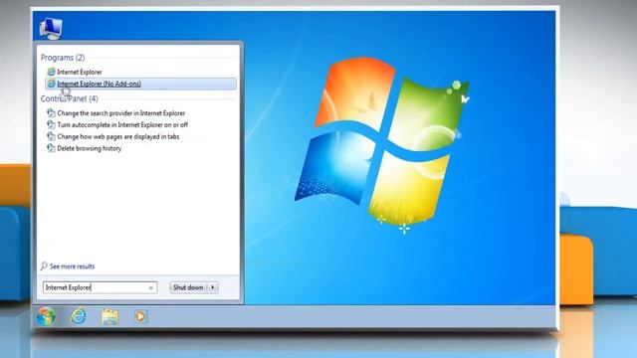
Task: Open Windows Explorer folder on taskbar
Action: (x=109, y=316)
